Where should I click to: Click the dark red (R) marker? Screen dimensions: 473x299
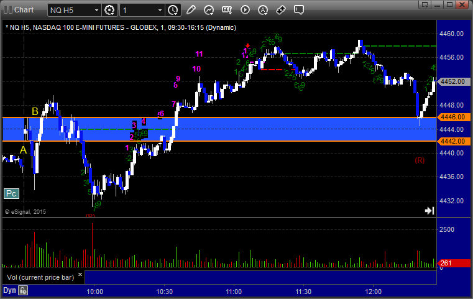point(420,160)
